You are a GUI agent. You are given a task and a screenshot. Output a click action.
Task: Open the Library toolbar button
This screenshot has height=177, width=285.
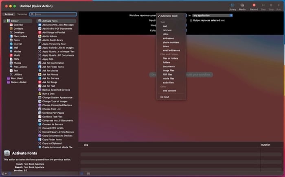click(232, 7)
